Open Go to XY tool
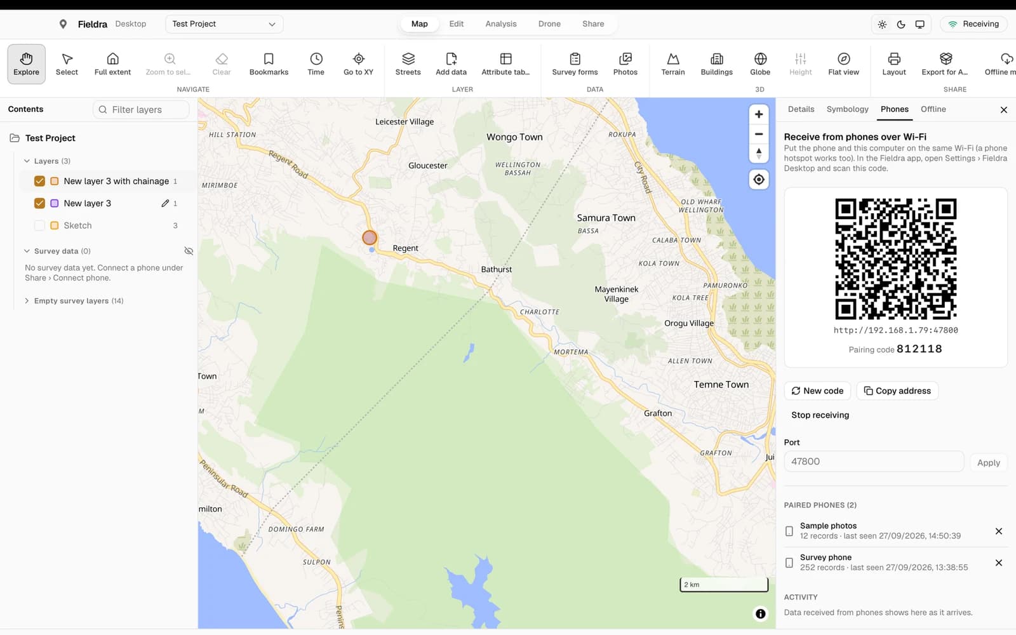Image resolution: width=1016 pixels, height=635 pixels. [358, 64]
